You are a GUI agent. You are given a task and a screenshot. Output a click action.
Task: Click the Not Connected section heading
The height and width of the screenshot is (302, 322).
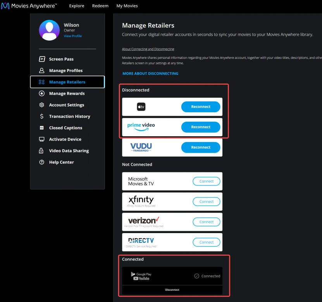(137, 164)
